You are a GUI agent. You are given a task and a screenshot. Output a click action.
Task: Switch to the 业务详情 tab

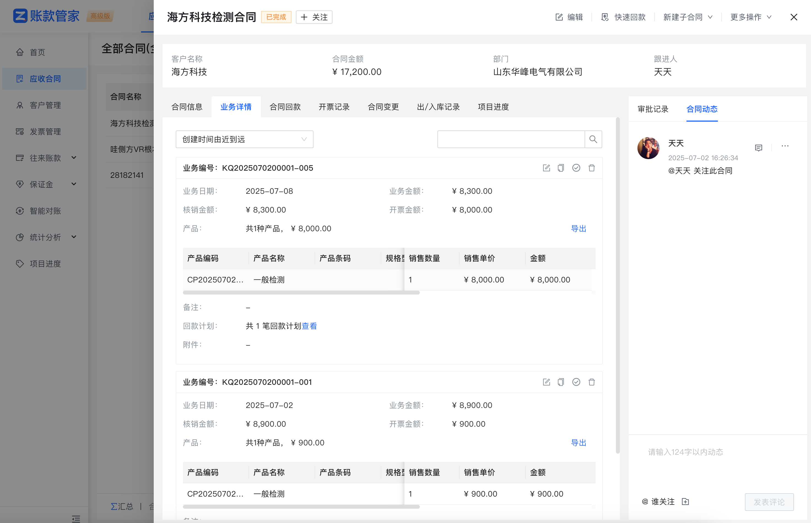[236, 107]
